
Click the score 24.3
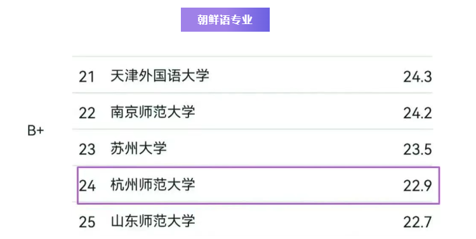pos(418,77)
